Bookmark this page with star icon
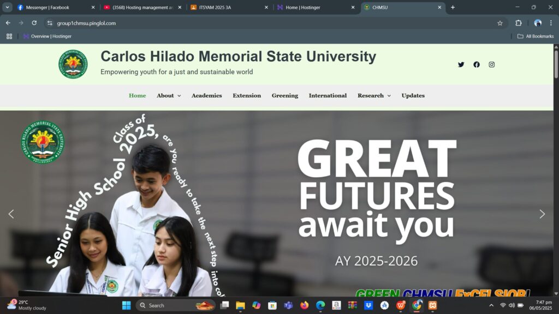 point(499,23)
